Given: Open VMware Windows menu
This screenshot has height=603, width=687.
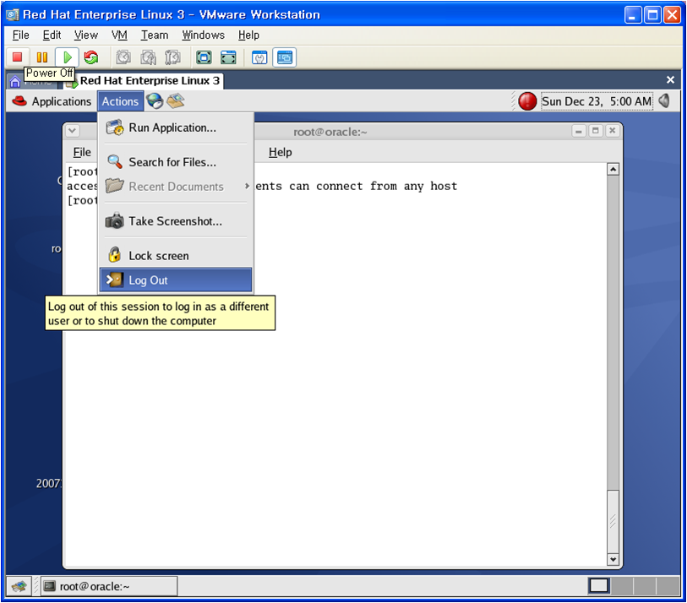Looking at the screenshot, I should click(204, 35).
